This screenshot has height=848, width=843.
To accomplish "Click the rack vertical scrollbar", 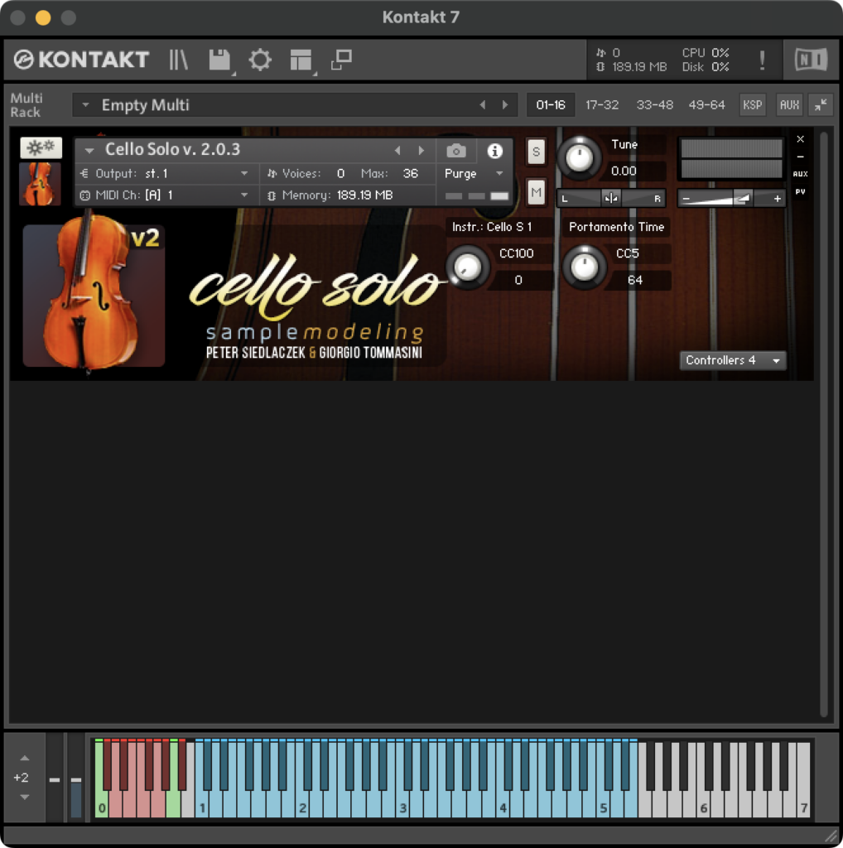I will 823,425.
